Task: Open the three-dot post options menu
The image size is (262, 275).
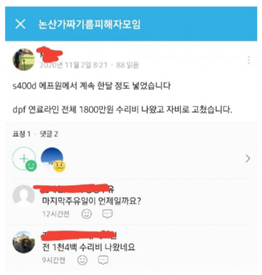Action: (x=249, y=60)
